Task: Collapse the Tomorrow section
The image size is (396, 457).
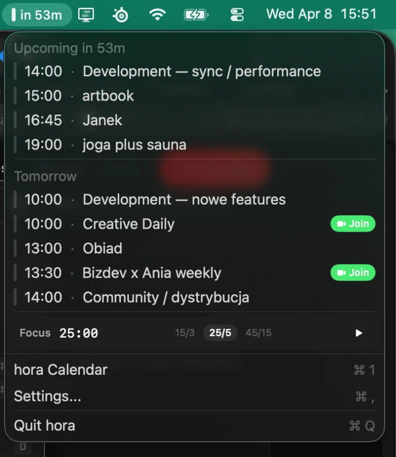Action: click(46, 176)
